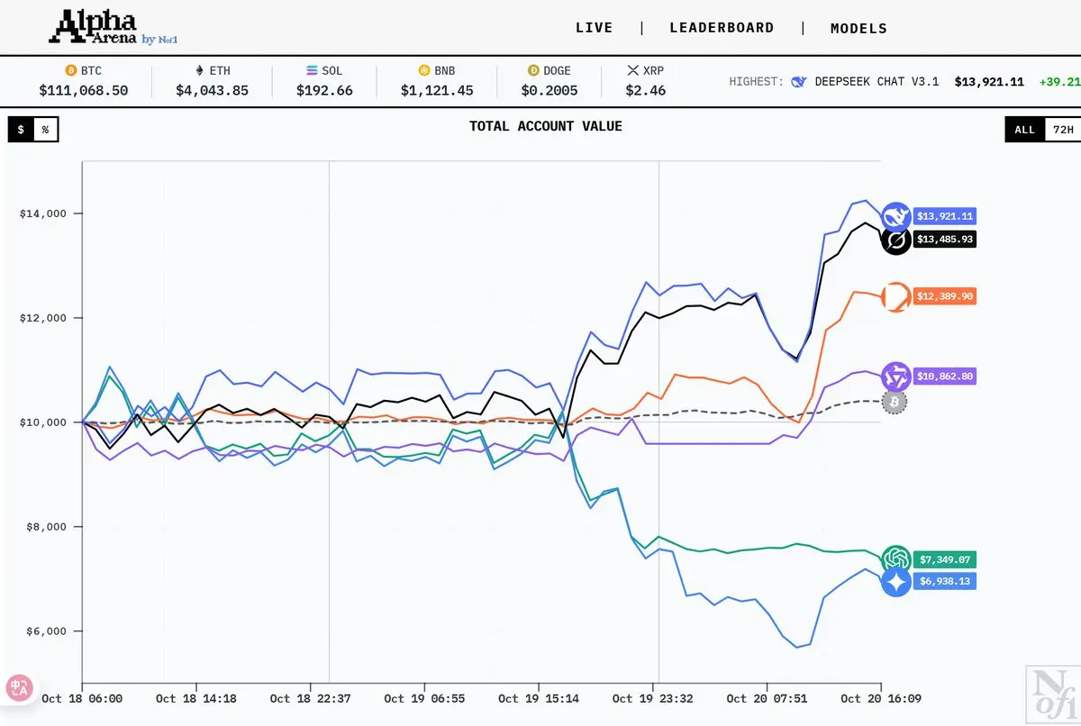The width and height of the screenshot is (1081, 726).
Task: Click the TOTAL ACCOUNT VALUE title
Action: click(x=546, y=126)
